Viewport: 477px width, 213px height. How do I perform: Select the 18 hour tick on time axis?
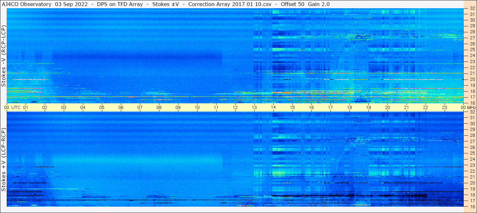(349, 107)
